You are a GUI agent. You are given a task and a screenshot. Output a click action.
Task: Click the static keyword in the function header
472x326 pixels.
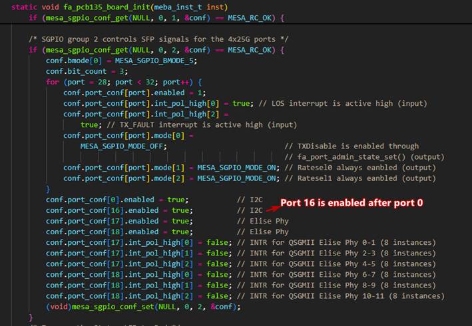pyautogui.click(x=25, y=7)
